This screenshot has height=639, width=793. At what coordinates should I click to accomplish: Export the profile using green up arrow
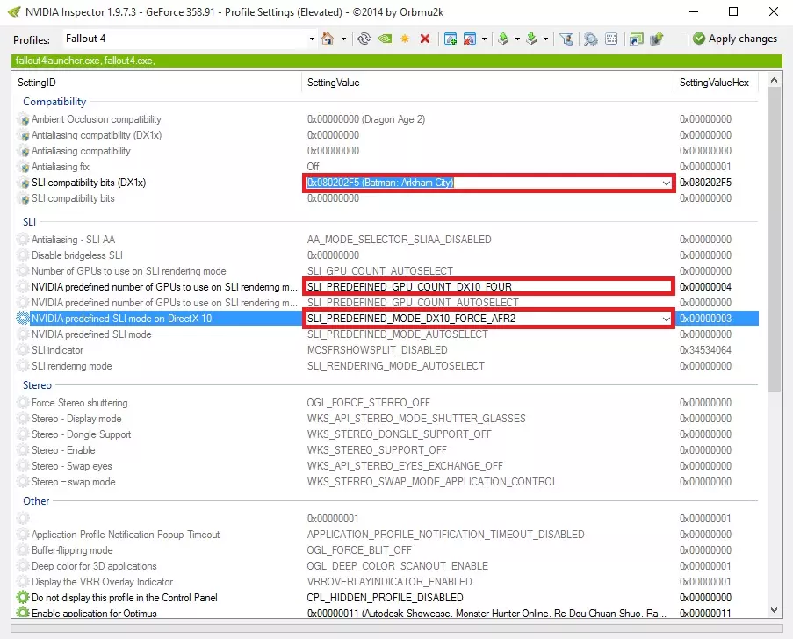503,39
